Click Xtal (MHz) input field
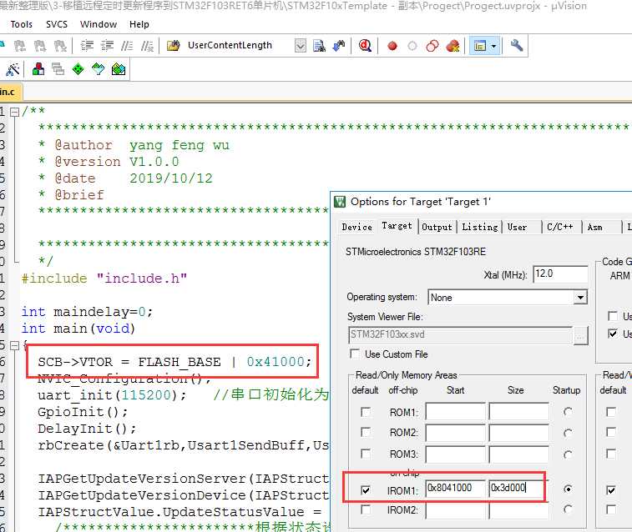 pos(561,274)
